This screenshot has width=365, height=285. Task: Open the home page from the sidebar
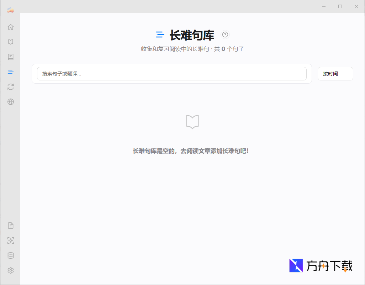10,27
